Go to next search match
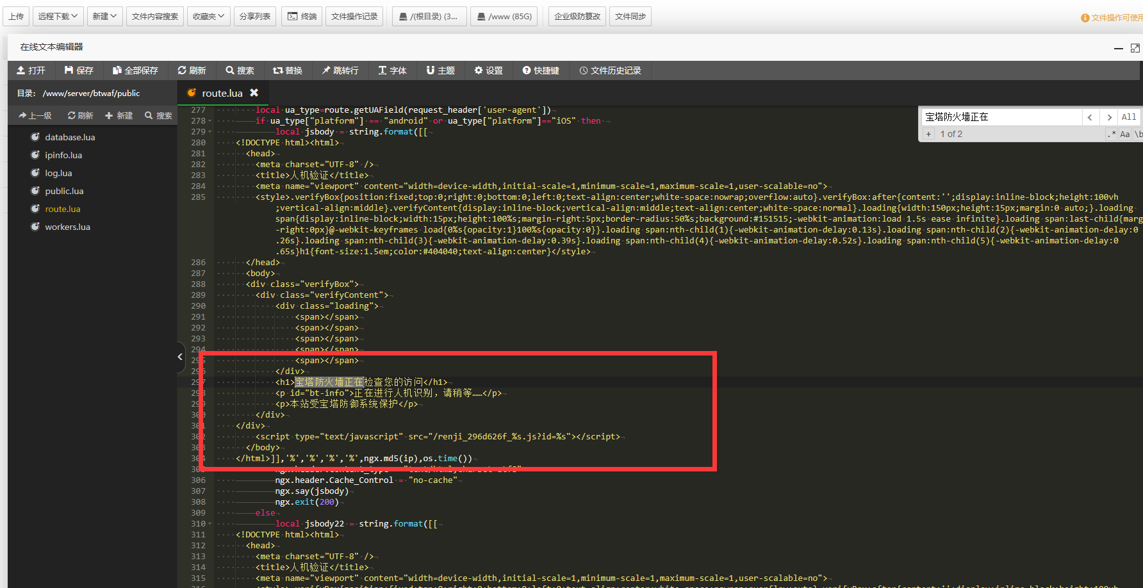The width and height of the screenshot is (1143, 588). point(1109,117)
